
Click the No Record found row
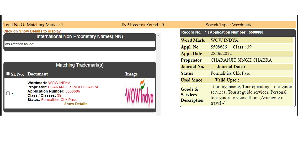tap(79, 44)
